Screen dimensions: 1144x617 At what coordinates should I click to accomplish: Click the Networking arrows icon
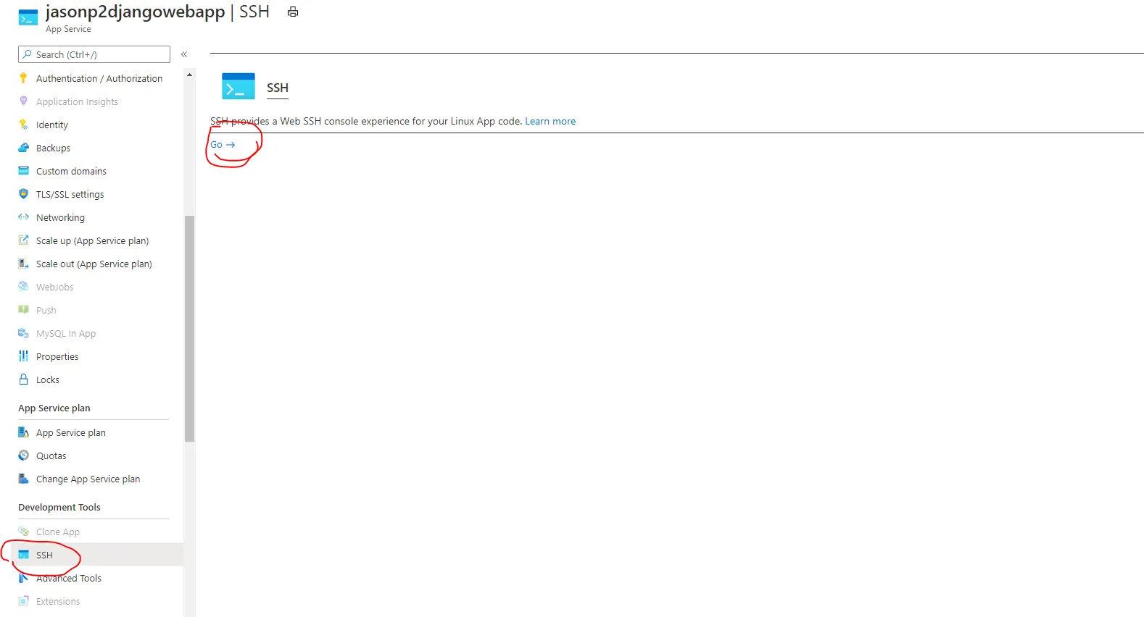[x=23, y=217]
